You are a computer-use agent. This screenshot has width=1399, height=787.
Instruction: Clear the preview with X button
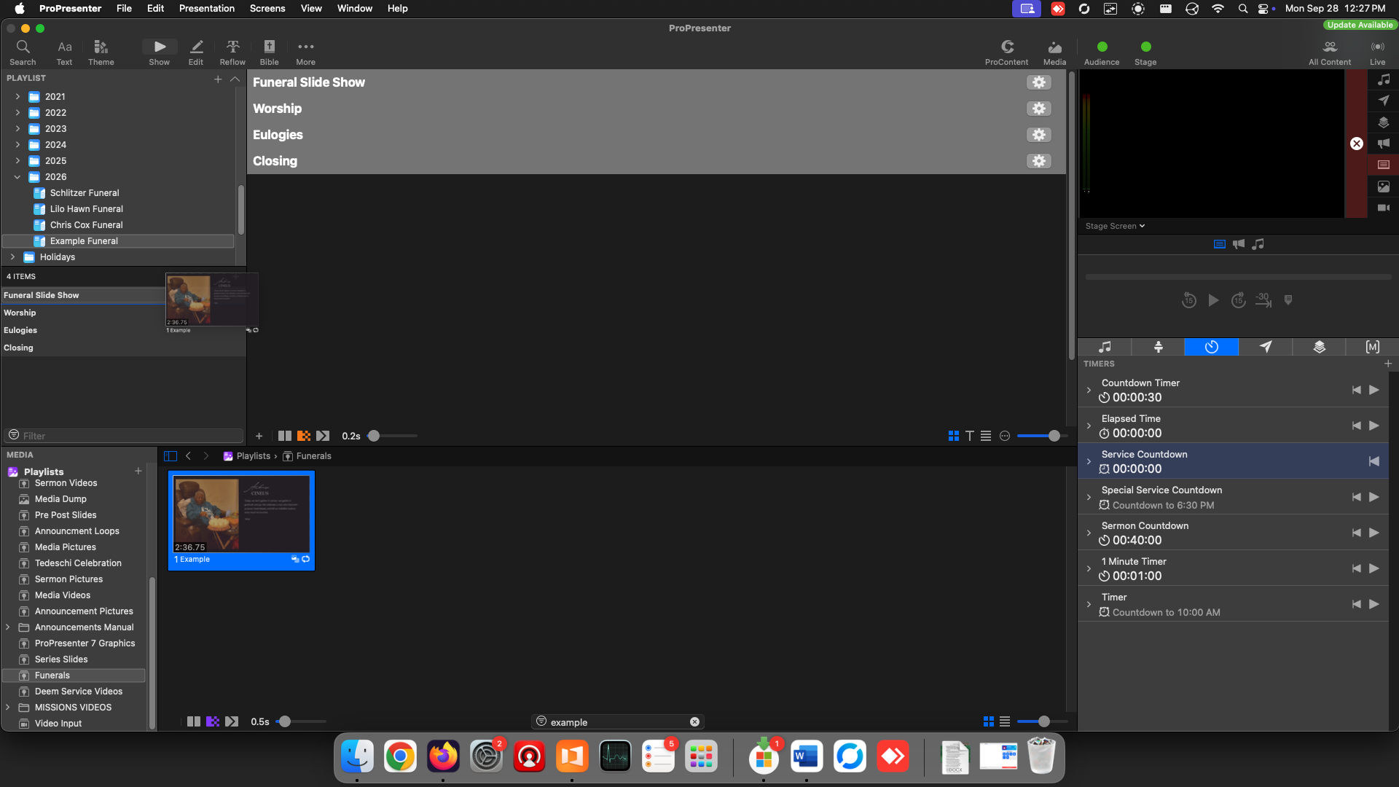(x=1356, y=144)
